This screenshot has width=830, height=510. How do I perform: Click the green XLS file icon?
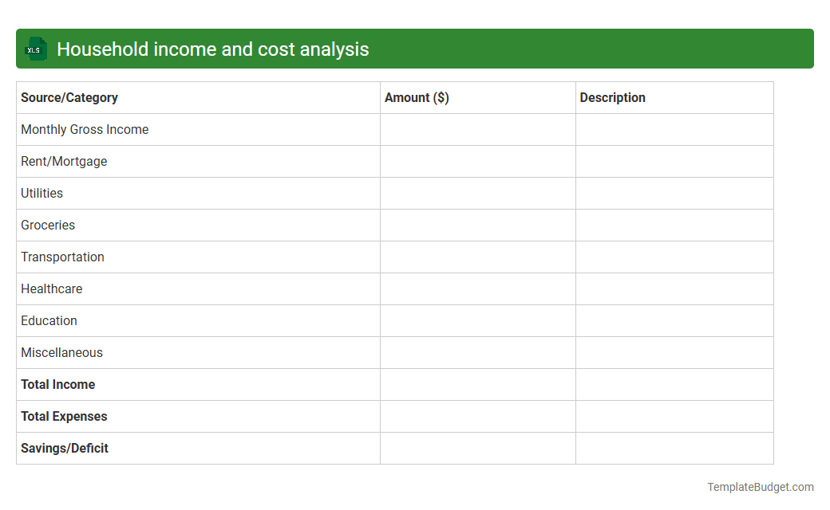point(35,49)
